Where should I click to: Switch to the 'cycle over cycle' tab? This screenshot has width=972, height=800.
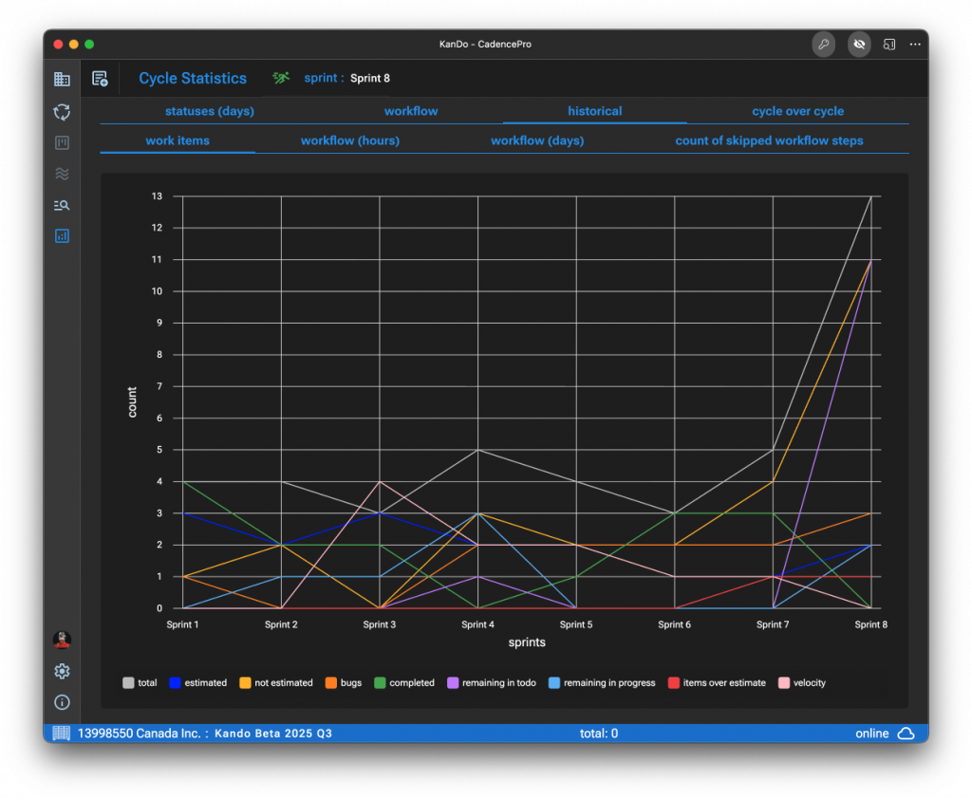pos(797,111)
